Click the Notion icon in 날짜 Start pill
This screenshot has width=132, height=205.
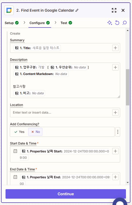24,151
